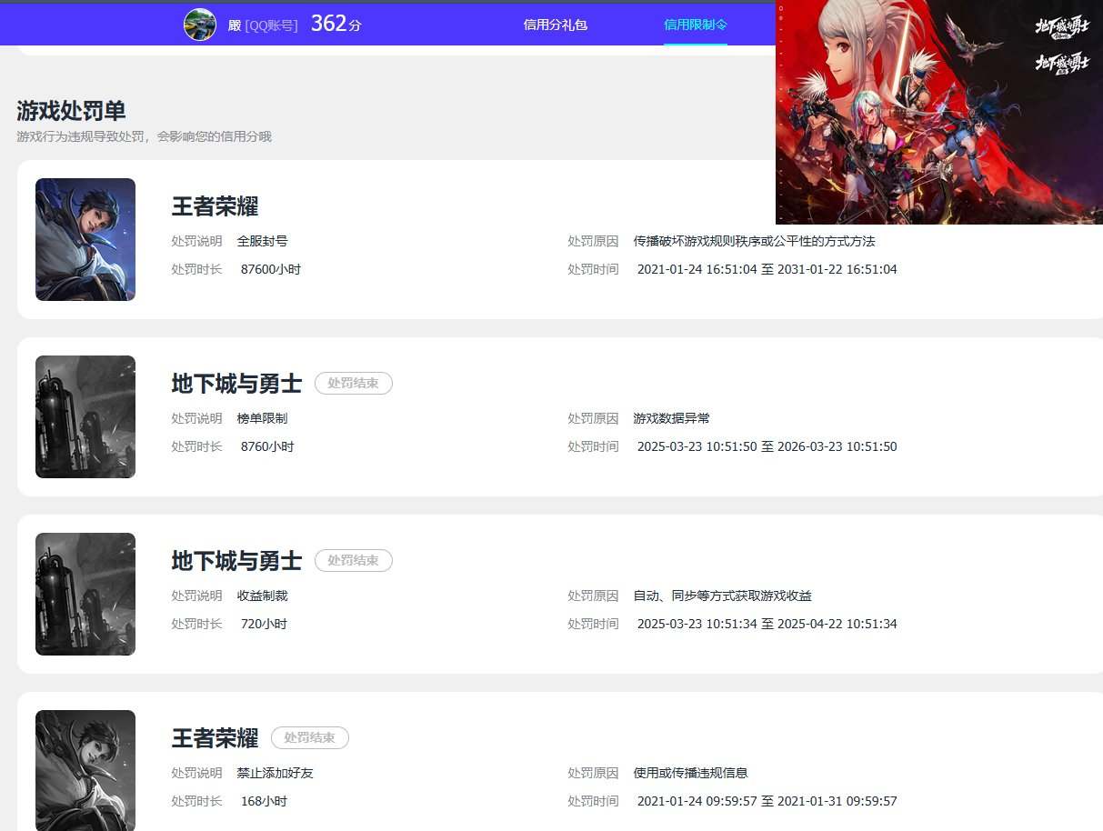
Task: Click time range ending 2025-04-22 10:51:34
Action: [767, 624]
